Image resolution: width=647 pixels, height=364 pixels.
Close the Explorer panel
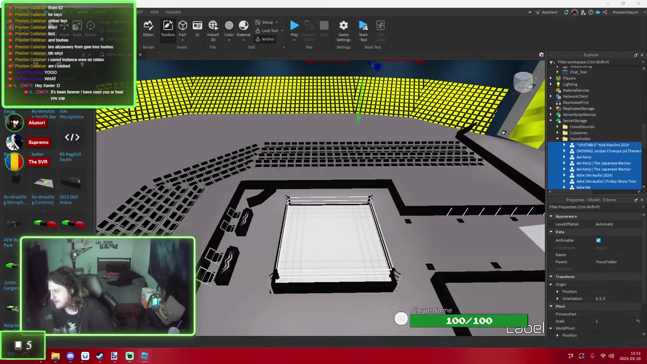[x=642, y=55]
